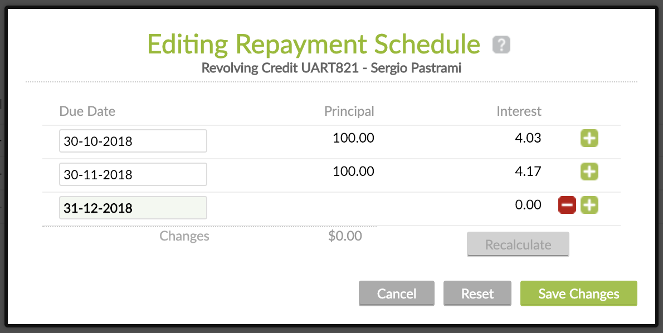Click the Due Date column header
The width and height of the screenshot is (663, 333).
click(87, 111)
